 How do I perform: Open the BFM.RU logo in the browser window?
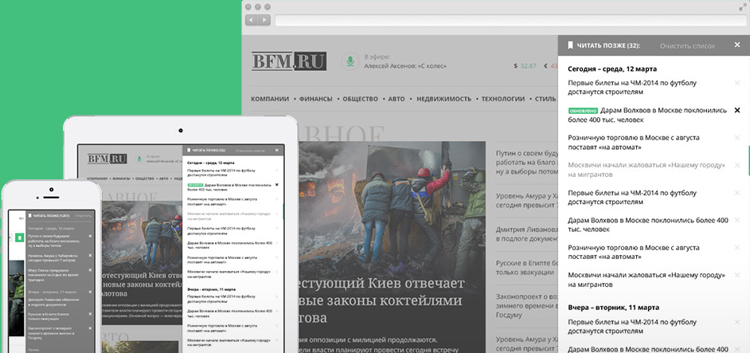tap(289, 61)
